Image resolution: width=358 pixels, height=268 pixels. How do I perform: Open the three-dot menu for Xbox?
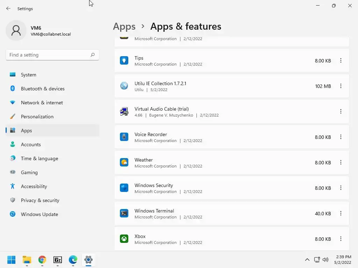point(341,239)
